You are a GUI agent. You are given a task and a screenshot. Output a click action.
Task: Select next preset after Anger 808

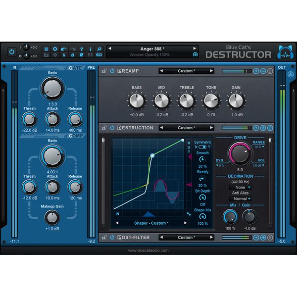195,49
